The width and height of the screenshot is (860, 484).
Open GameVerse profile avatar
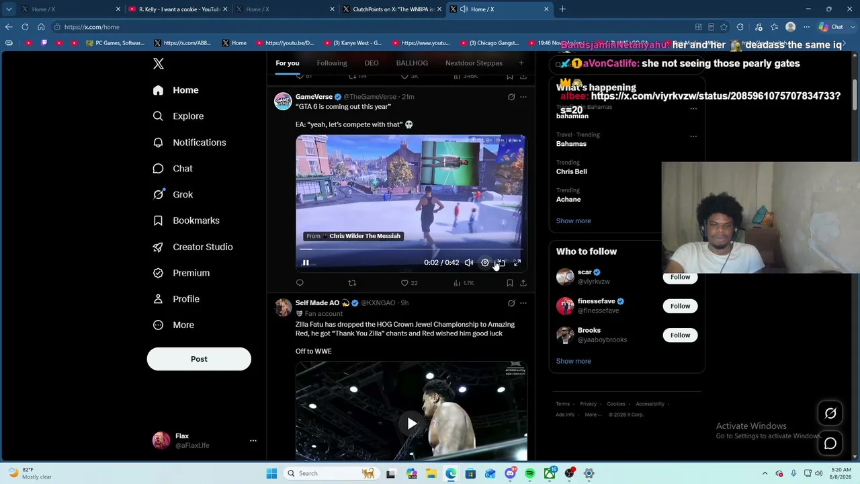point(283,101)
